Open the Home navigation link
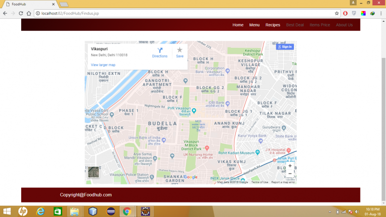This screenshot has width=386, height=217. coord(238,25)
